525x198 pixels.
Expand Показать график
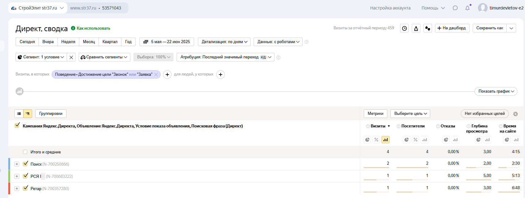coord(496,91)
